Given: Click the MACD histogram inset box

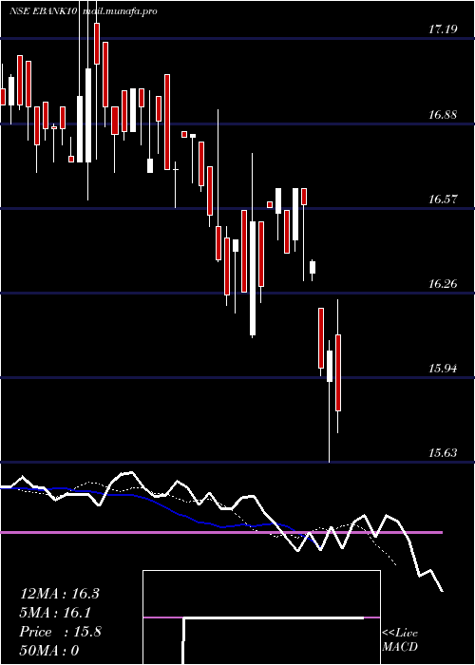Looking at the screenshot, I should (x=261, y=617).
